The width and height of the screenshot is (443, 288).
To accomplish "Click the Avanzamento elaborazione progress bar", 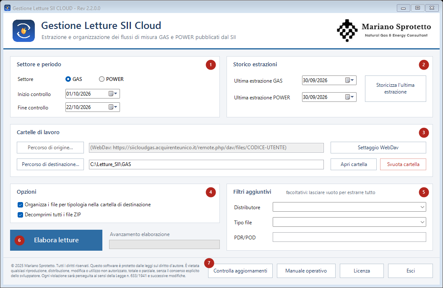I will pos(164,244).
